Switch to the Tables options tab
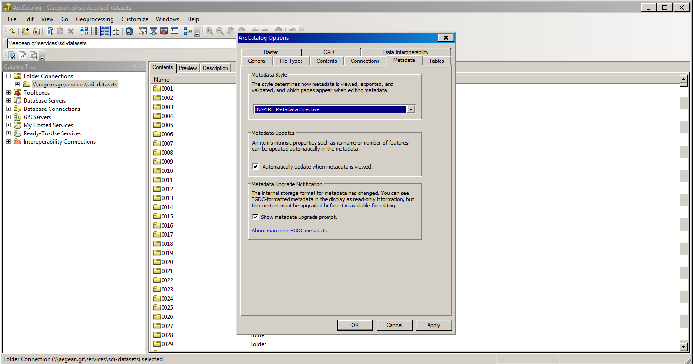The height and width of the screenshot is (364, 693). [437, 61]
